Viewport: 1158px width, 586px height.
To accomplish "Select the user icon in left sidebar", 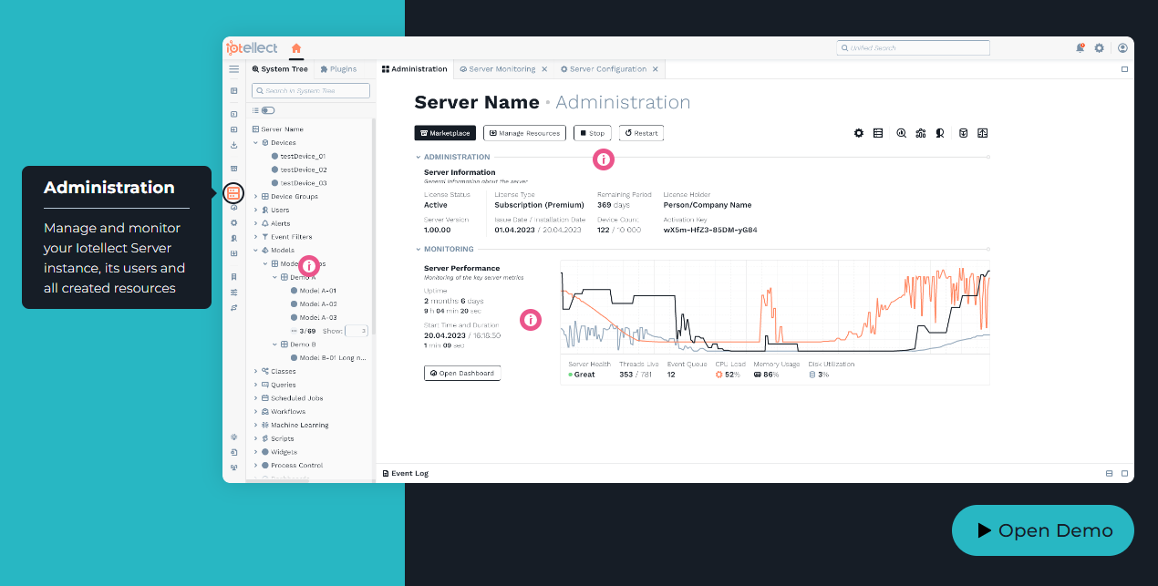I will 234,238.
